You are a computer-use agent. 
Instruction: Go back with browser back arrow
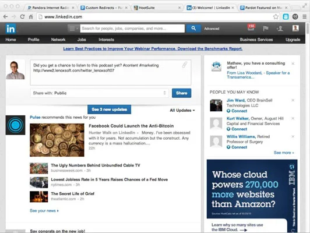pyautogui.click(x=5, y=17)
